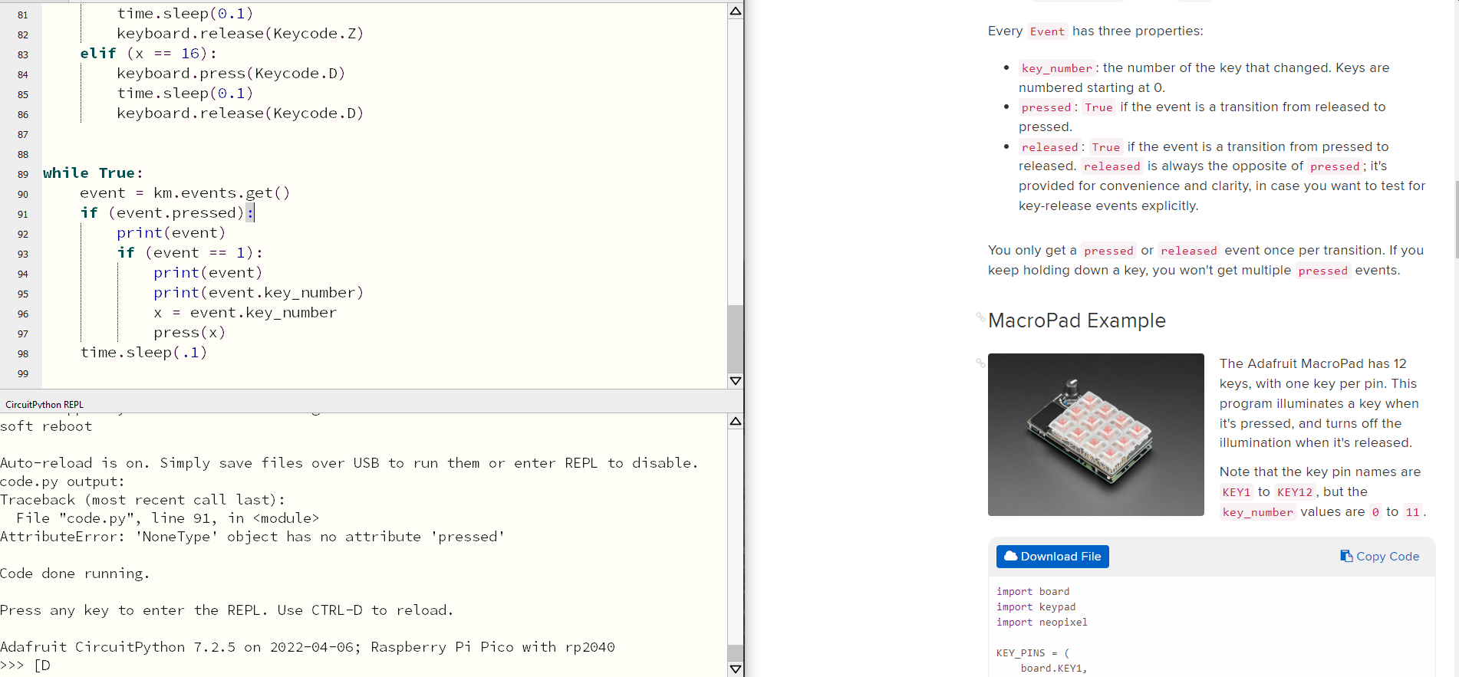Viewport: 1459px width, 677px height.
Task: Click 'Code done running.' REPL line
Action: point(75,573)
